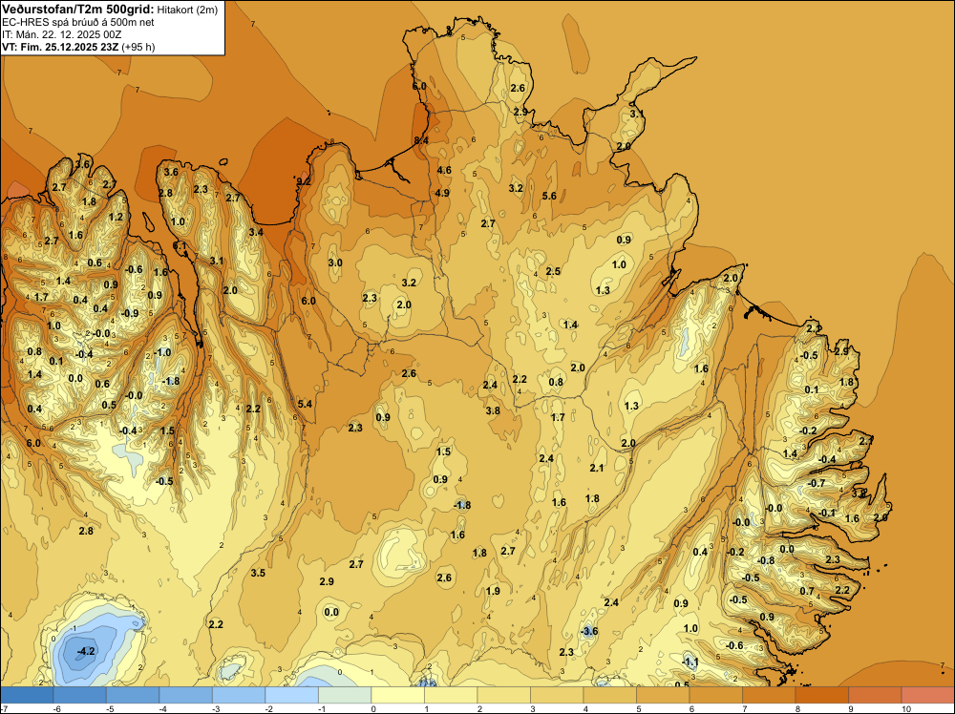Click the 'Veðurstofan/T2m 500grid:' title text
Screen dimensions: 955x714
[77, 10]
